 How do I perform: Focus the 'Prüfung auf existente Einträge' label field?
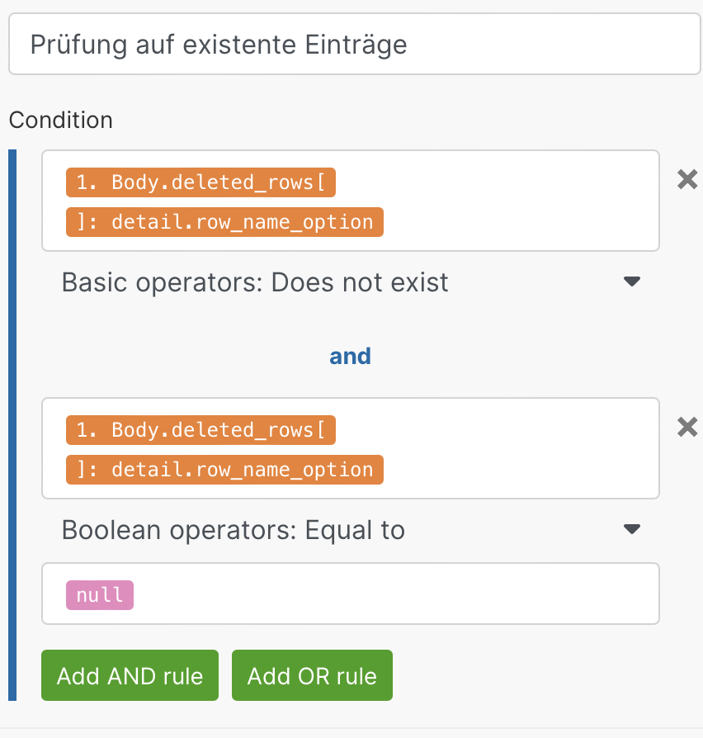[355, 45]
